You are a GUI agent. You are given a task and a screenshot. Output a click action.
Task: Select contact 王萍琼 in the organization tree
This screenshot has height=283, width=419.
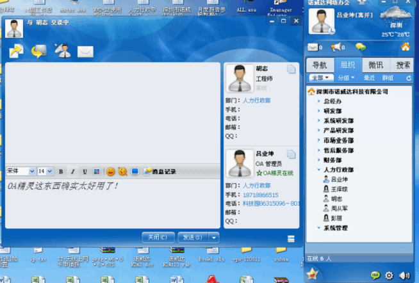(339, 190)
